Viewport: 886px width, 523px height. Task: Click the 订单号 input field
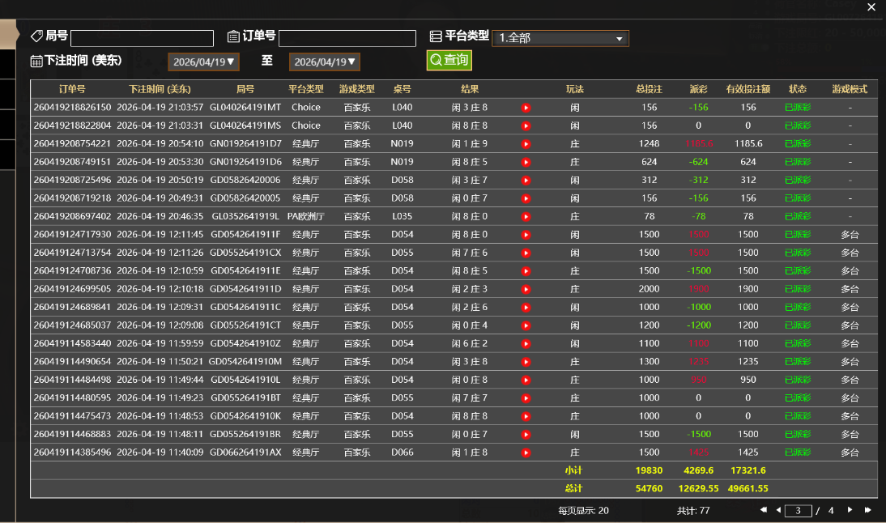(x=347, y=38)
